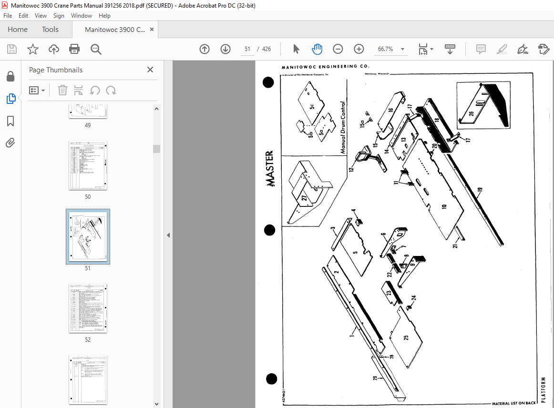Print the document with the printer icon
This screenshot has height=408, width=554.
74,49
